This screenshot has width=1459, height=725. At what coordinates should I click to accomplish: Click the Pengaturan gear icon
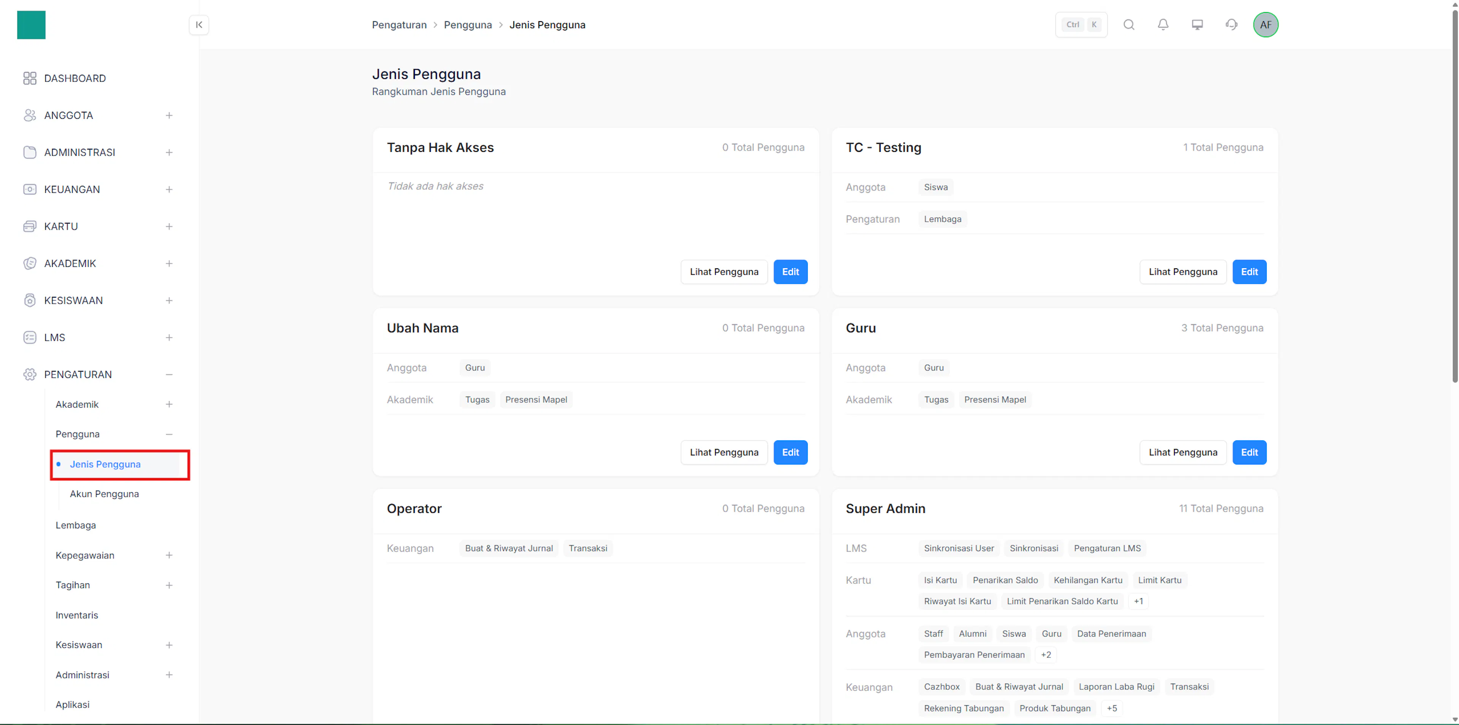coord(30,375)
